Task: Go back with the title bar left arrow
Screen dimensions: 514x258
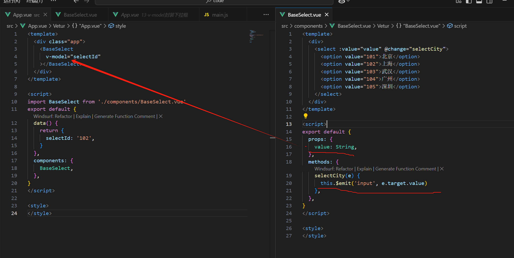Action: click(76, 1)
